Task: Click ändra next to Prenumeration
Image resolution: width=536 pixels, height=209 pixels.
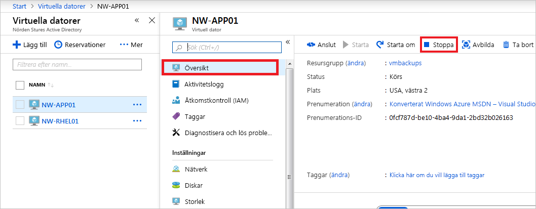Action: coord(362,104)
